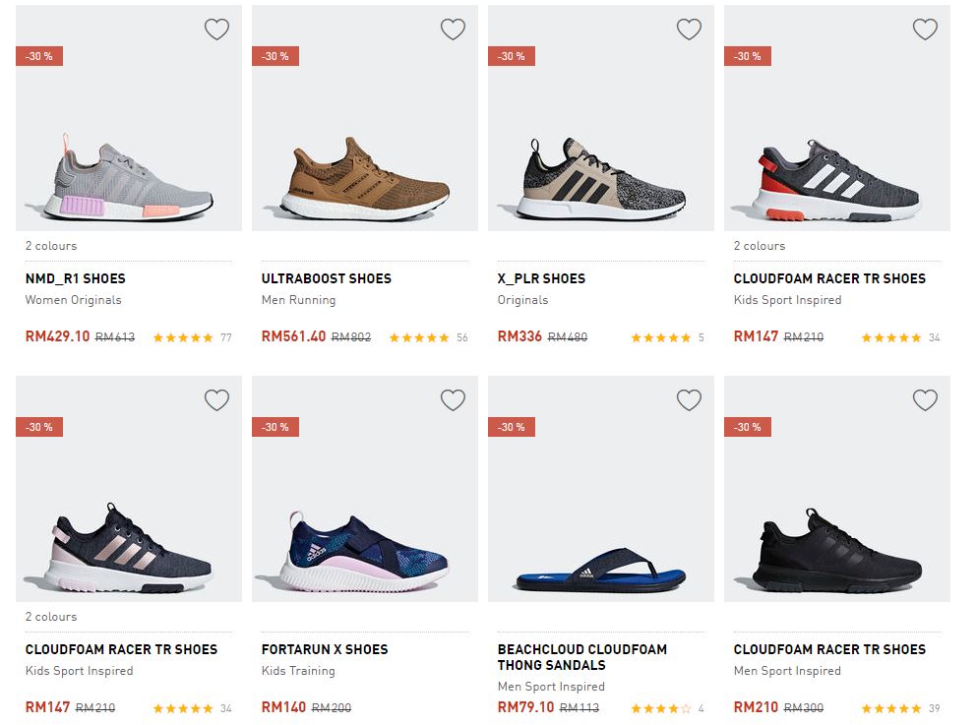Open star ratings for NMD_R1 Shoes
The width and height of the screenshot is (976, 725).
click(x=183, y=337)
